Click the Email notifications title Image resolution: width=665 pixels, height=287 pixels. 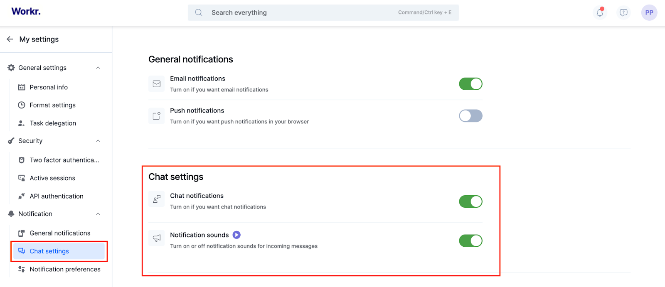point(197,78)
